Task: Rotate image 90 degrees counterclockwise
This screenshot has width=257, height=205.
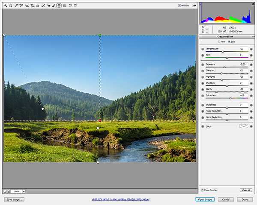Action: [x=70, y=6]
